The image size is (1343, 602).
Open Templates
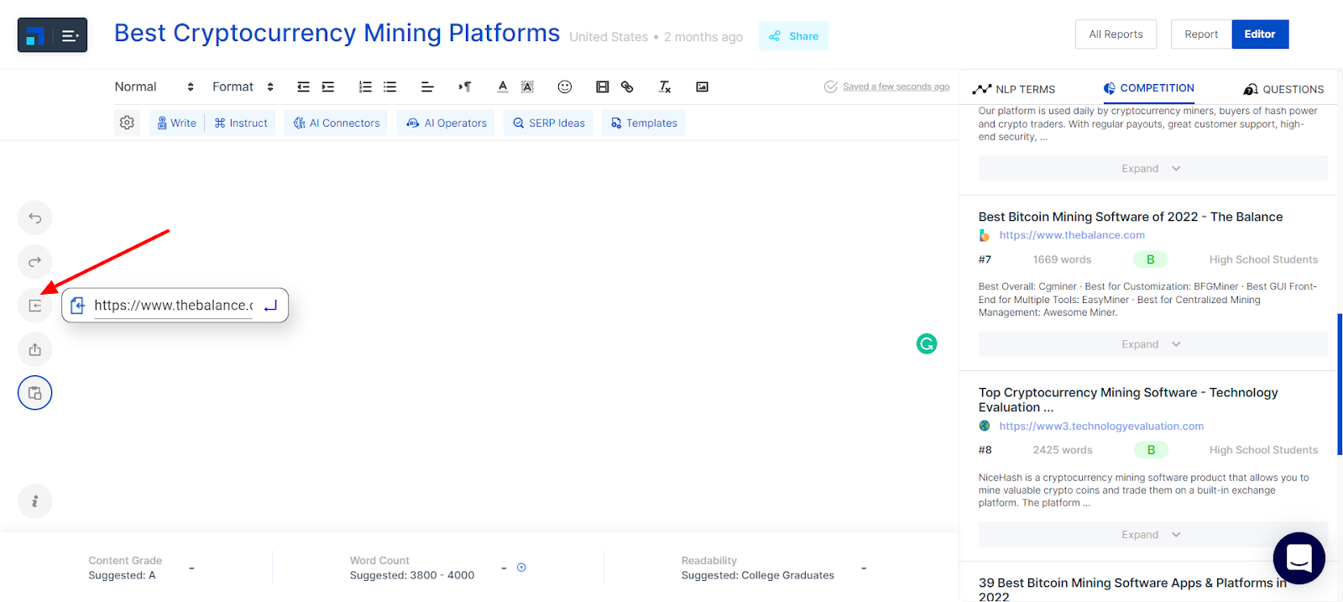coord(643,123)
